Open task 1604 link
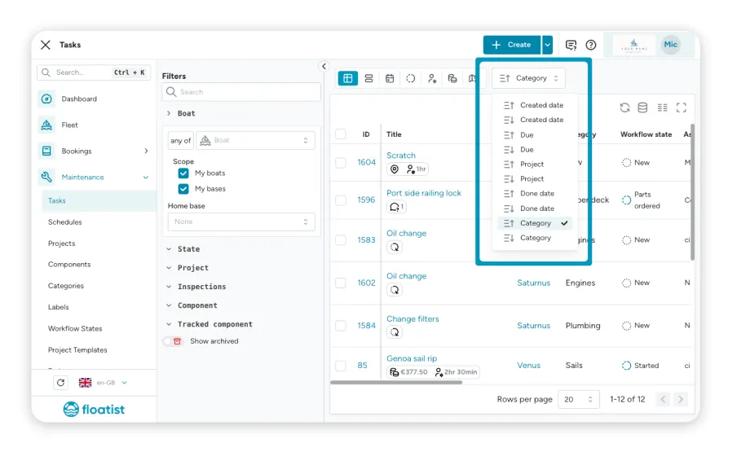 pos(366,162)
